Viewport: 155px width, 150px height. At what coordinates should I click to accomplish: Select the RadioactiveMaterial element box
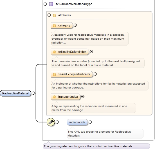[15, 93]
